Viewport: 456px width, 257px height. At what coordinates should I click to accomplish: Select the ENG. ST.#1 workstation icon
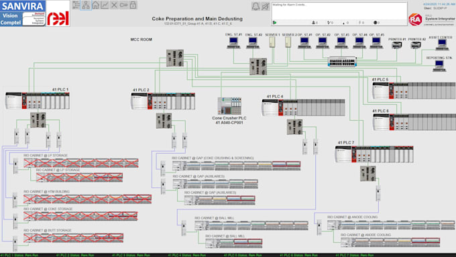(233, 42)
